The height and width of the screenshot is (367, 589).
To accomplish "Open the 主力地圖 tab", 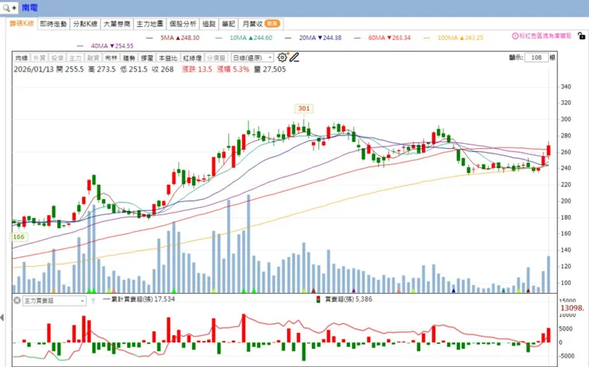I will click(150, 24).
